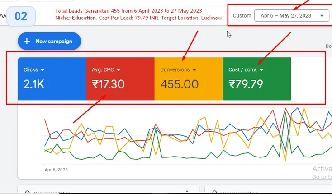Click the plus icon in New campaign
332x194 pixels.
(27, 41)
